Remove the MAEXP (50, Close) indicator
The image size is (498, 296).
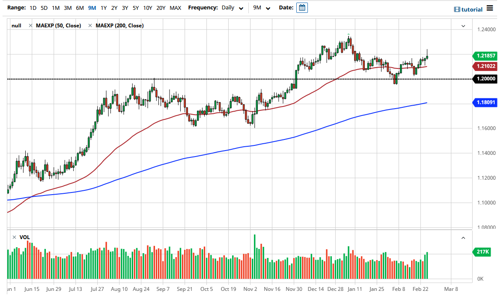(x=30, y=25)
